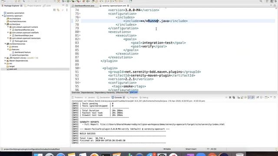
Task: Fold the plugin block at line 90
Action: pos(80,68)
